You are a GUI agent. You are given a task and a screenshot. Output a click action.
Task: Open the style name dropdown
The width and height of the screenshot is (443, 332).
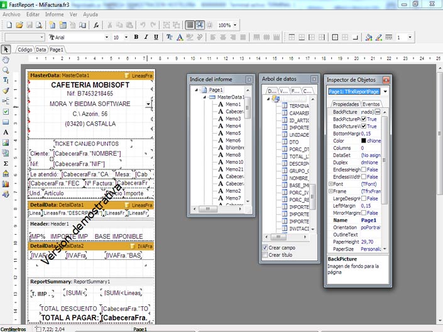click(42, 37)
